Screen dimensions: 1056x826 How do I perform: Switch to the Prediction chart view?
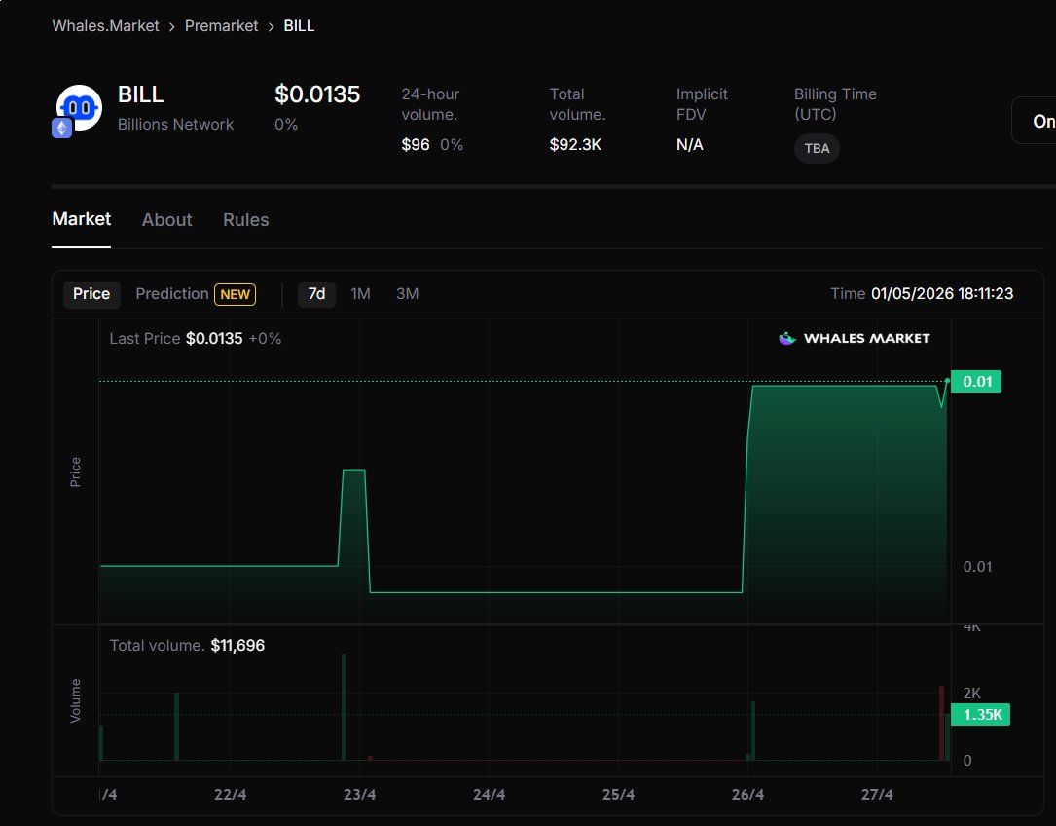pos(172,294)
